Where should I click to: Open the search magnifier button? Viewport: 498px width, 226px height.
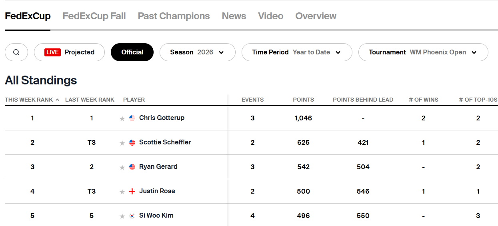[16, 52]
